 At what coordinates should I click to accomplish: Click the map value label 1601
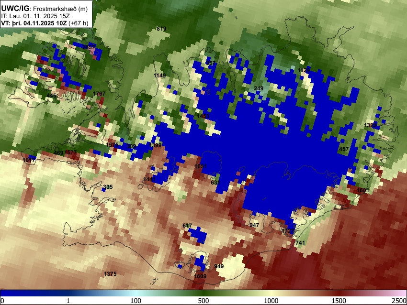[x=363, y=190]
